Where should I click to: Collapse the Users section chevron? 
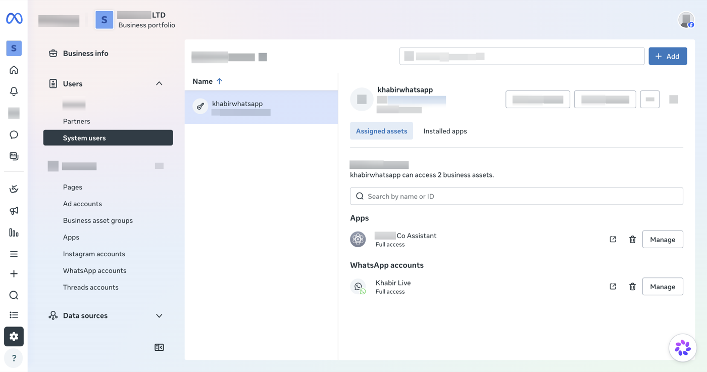tap(159, 83)
